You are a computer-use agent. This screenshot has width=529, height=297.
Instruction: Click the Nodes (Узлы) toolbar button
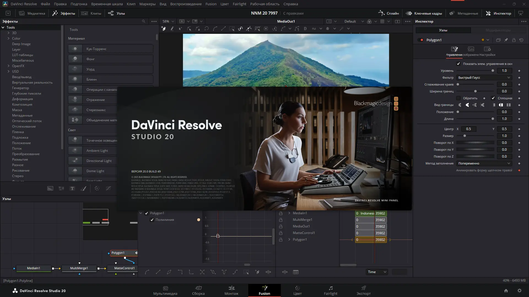tap(117, 13)
